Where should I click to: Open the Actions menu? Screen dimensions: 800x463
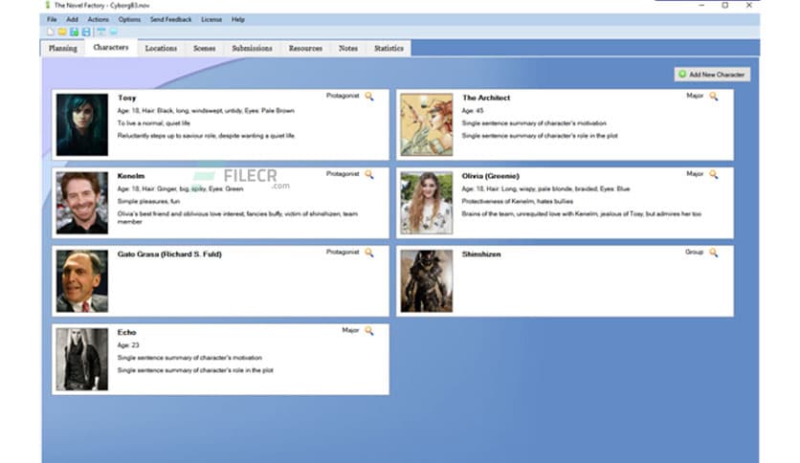(x=98, y=19)
